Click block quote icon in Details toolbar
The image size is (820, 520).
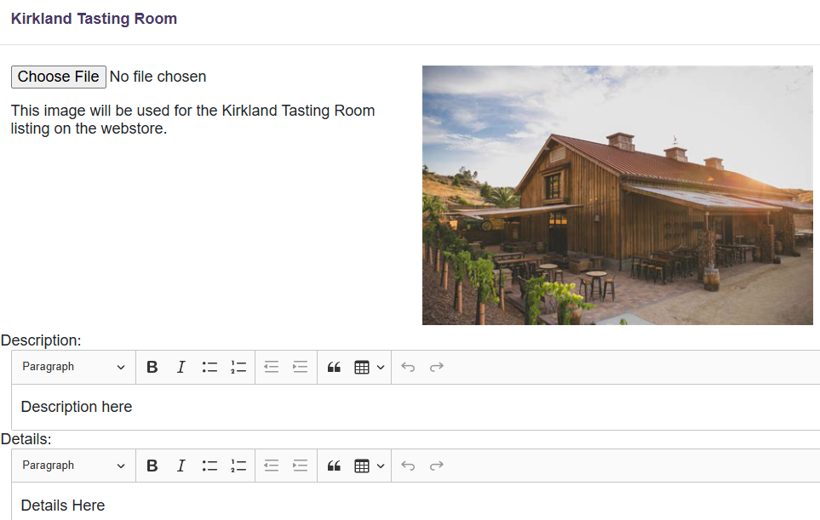coord(334,466)
